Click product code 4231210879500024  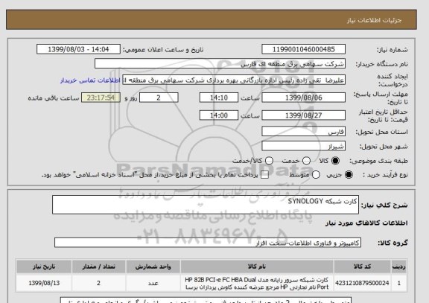point(362,284)
